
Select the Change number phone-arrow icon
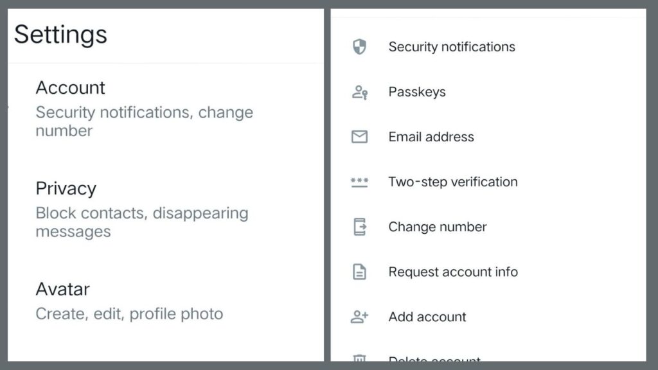(359, 227)
